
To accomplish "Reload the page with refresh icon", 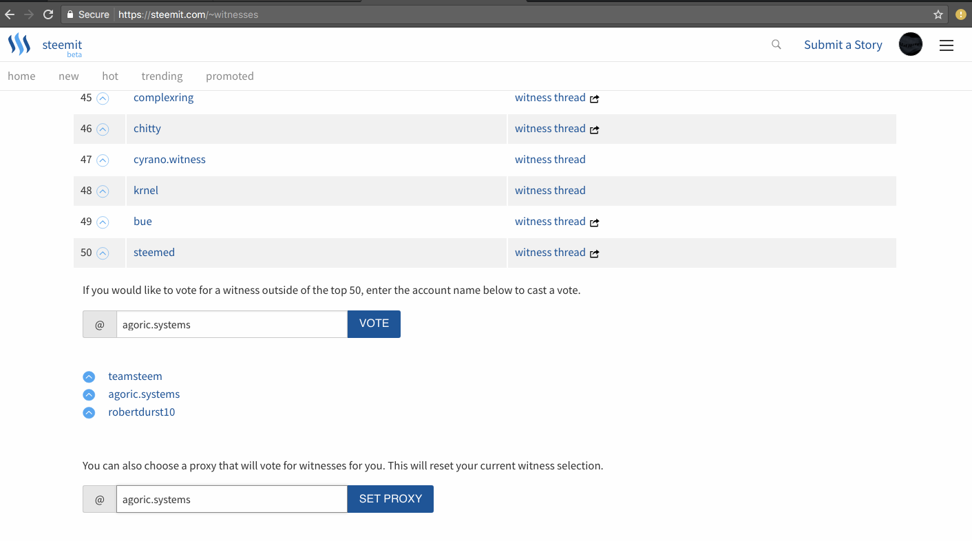I will [x=48, y=14].
